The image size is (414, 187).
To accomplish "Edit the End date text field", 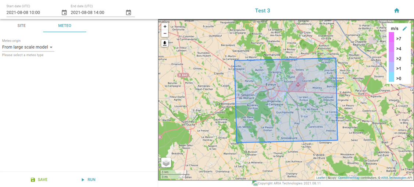I will 97,13.
